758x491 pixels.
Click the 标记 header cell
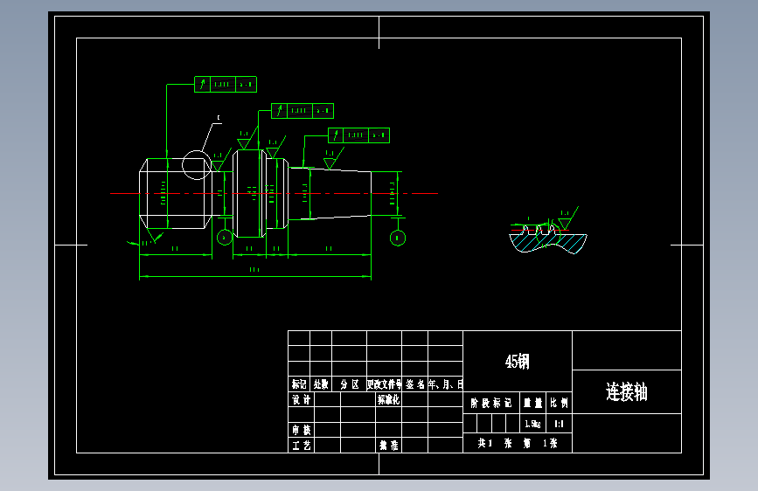pos(299,384)
